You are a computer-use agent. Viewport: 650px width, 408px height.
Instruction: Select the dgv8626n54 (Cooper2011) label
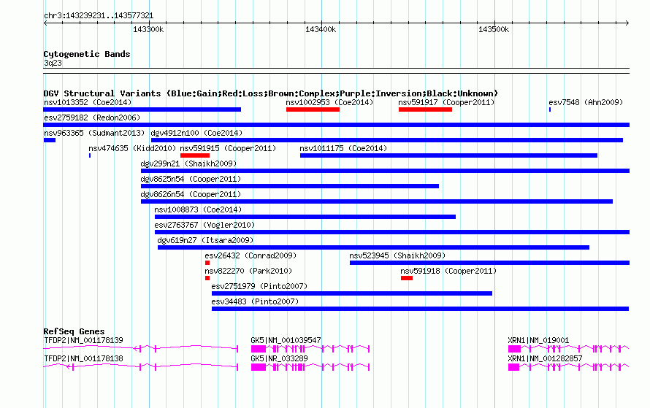tap(191, 194)
